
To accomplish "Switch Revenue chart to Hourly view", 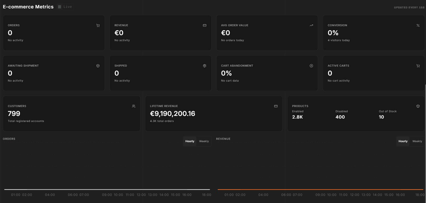I will tap(403, 141).
